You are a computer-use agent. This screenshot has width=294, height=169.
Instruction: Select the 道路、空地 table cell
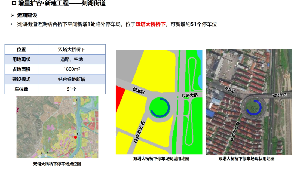[72, 59]
